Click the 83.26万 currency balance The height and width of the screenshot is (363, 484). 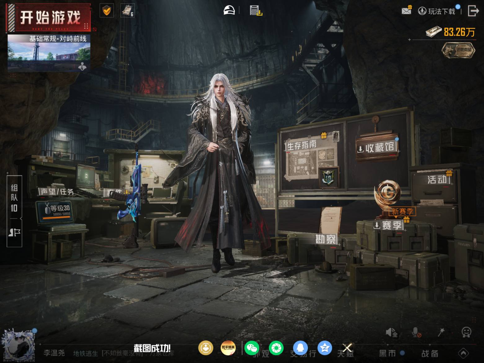(x=451, y=32)
